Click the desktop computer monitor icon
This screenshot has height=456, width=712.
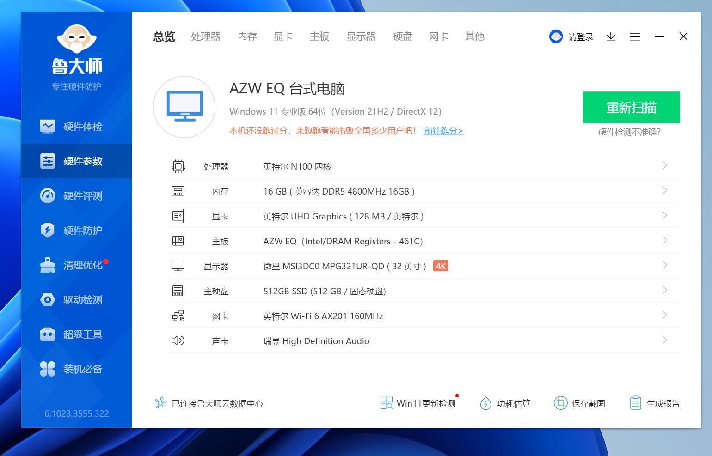[184, 107]
